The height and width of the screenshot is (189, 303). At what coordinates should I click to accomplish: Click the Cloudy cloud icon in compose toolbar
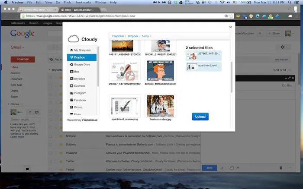(x=232, y=168)
